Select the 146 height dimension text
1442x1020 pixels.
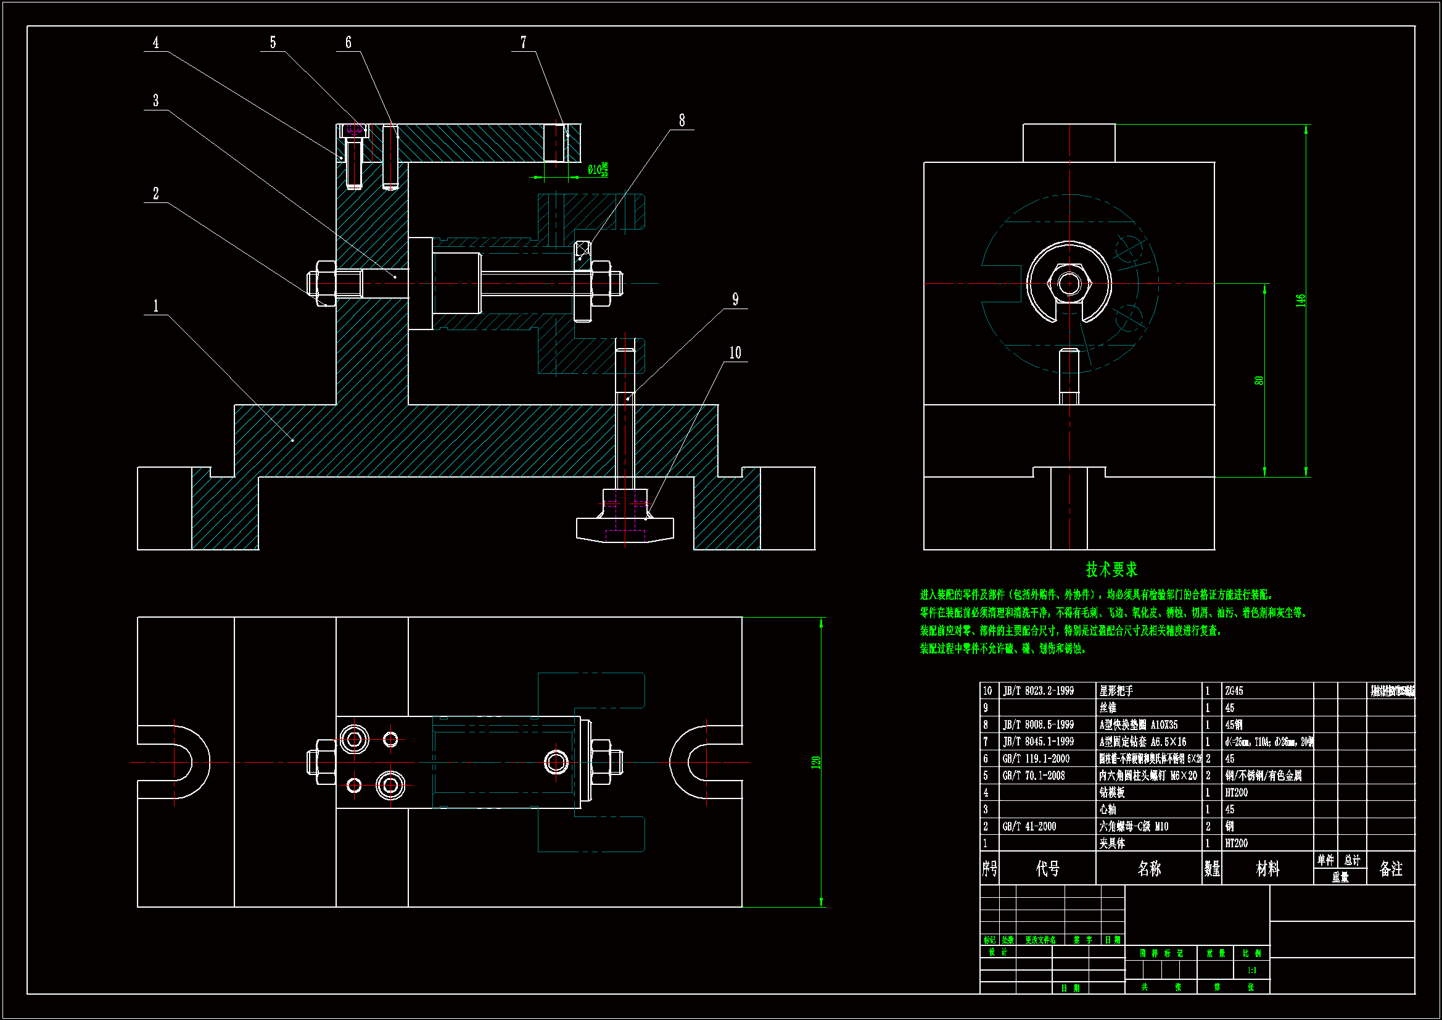click(1300, 301)
